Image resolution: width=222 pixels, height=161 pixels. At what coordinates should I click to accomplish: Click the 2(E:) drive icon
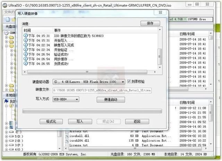pos(11,141)
